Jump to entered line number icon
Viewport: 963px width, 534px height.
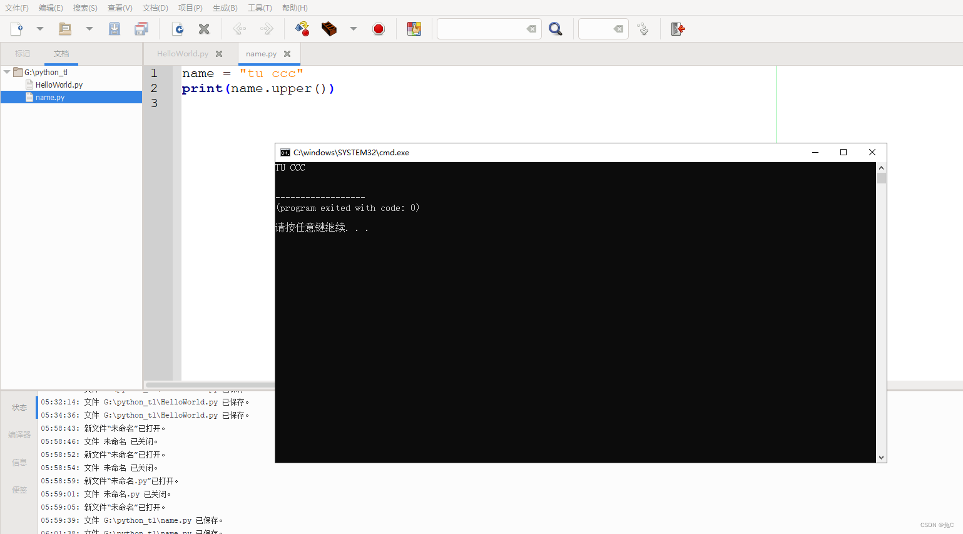(643, 29)
